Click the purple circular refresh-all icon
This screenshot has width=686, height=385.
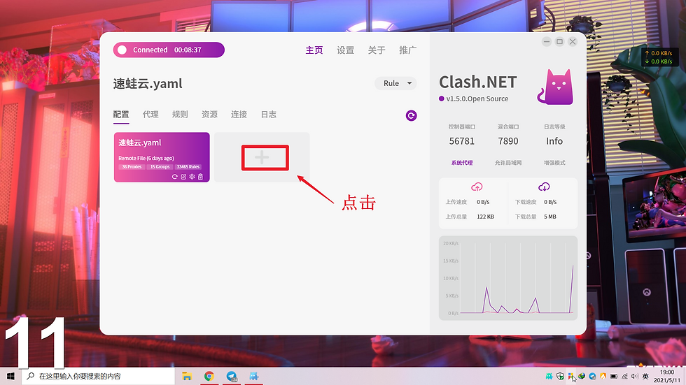[411, 115]
